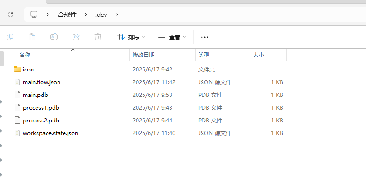Select the process1.pdb file
Viewport: 366px width, 182px height.
tap(41, 108)
